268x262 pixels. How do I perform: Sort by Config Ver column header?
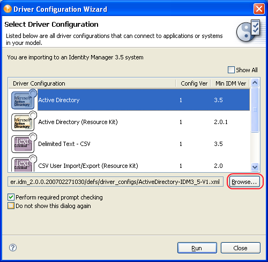click(x=193, y=83)
